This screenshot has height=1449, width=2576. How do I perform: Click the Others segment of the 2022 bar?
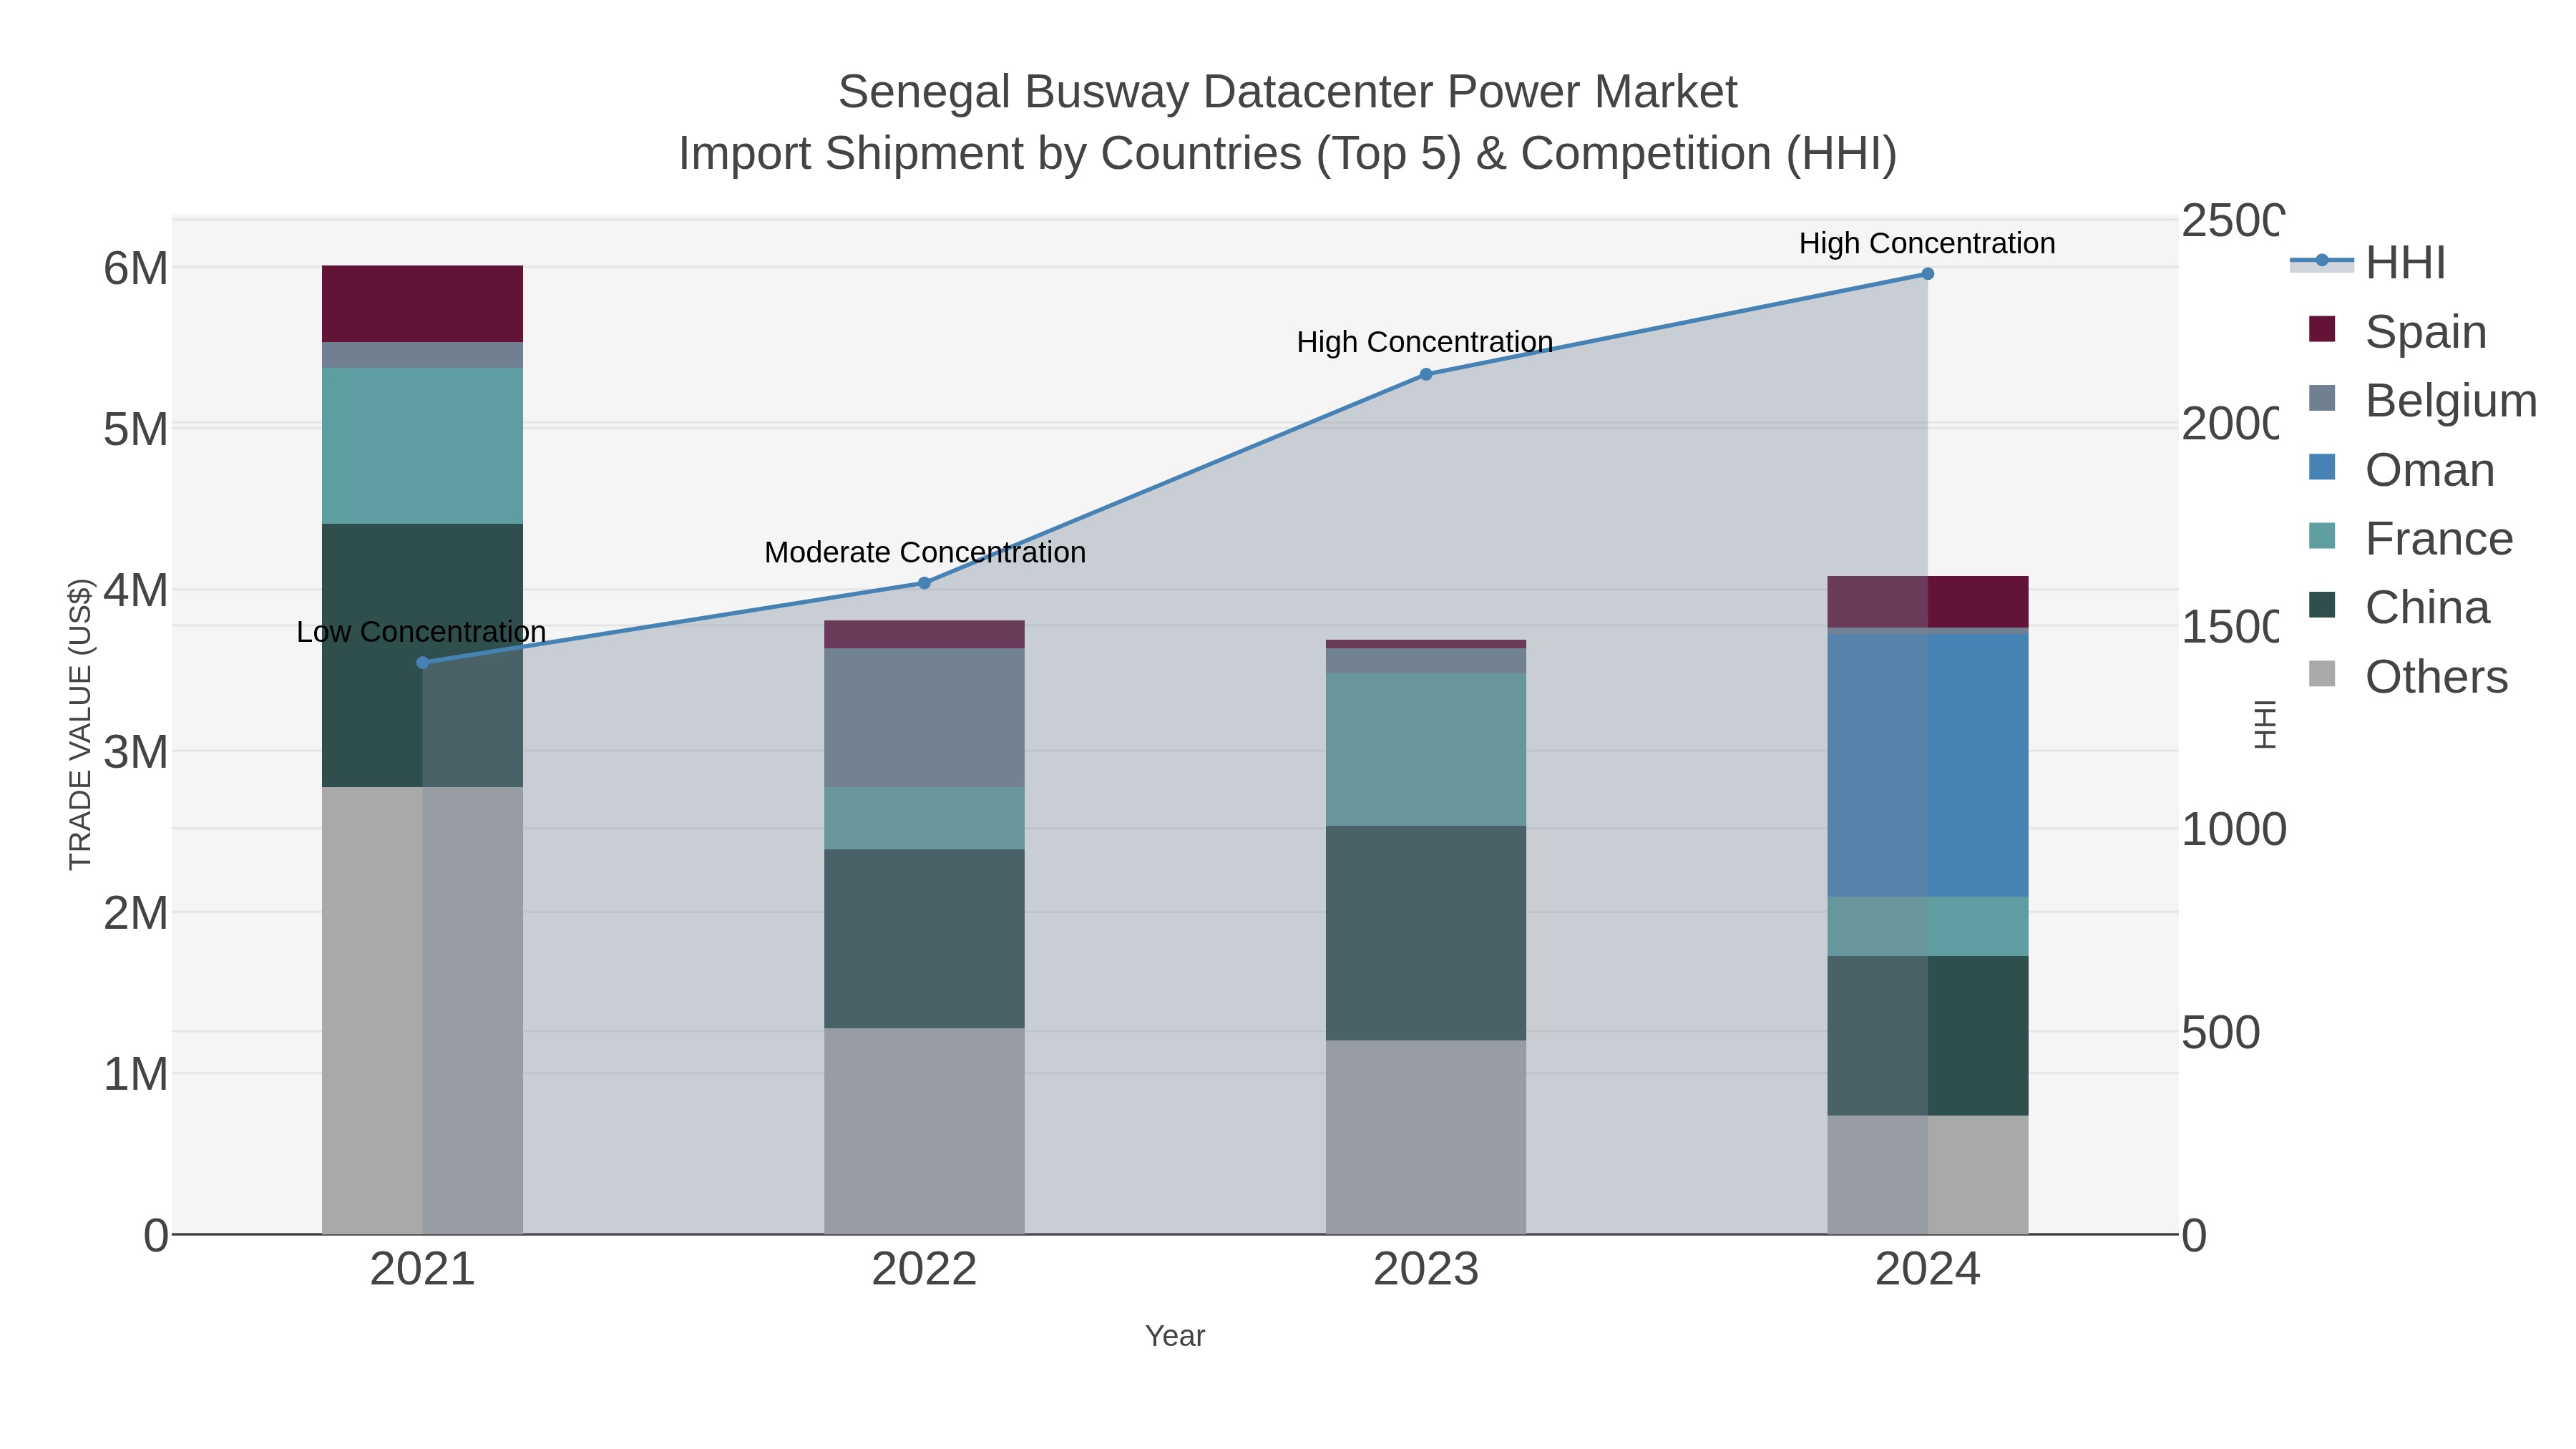pos(924,1131)
